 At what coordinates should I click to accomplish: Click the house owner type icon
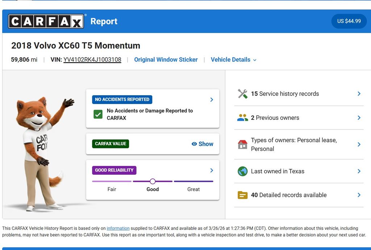(x=242, y=144)
